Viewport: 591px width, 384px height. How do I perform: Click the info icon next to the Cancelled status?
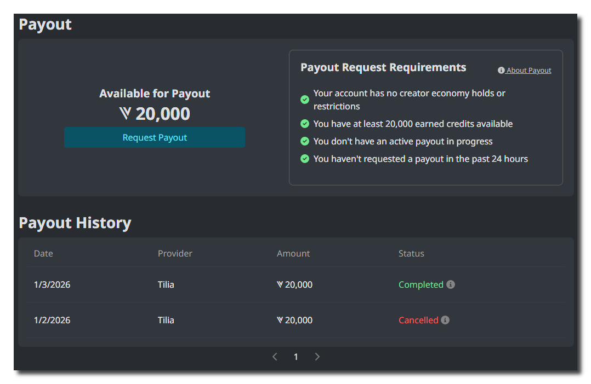click(445, 320)
